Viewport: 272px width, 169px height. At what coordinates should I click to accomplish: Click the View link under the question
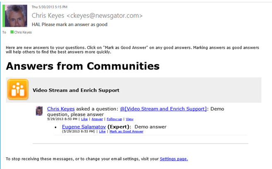(x=130, y=119)
